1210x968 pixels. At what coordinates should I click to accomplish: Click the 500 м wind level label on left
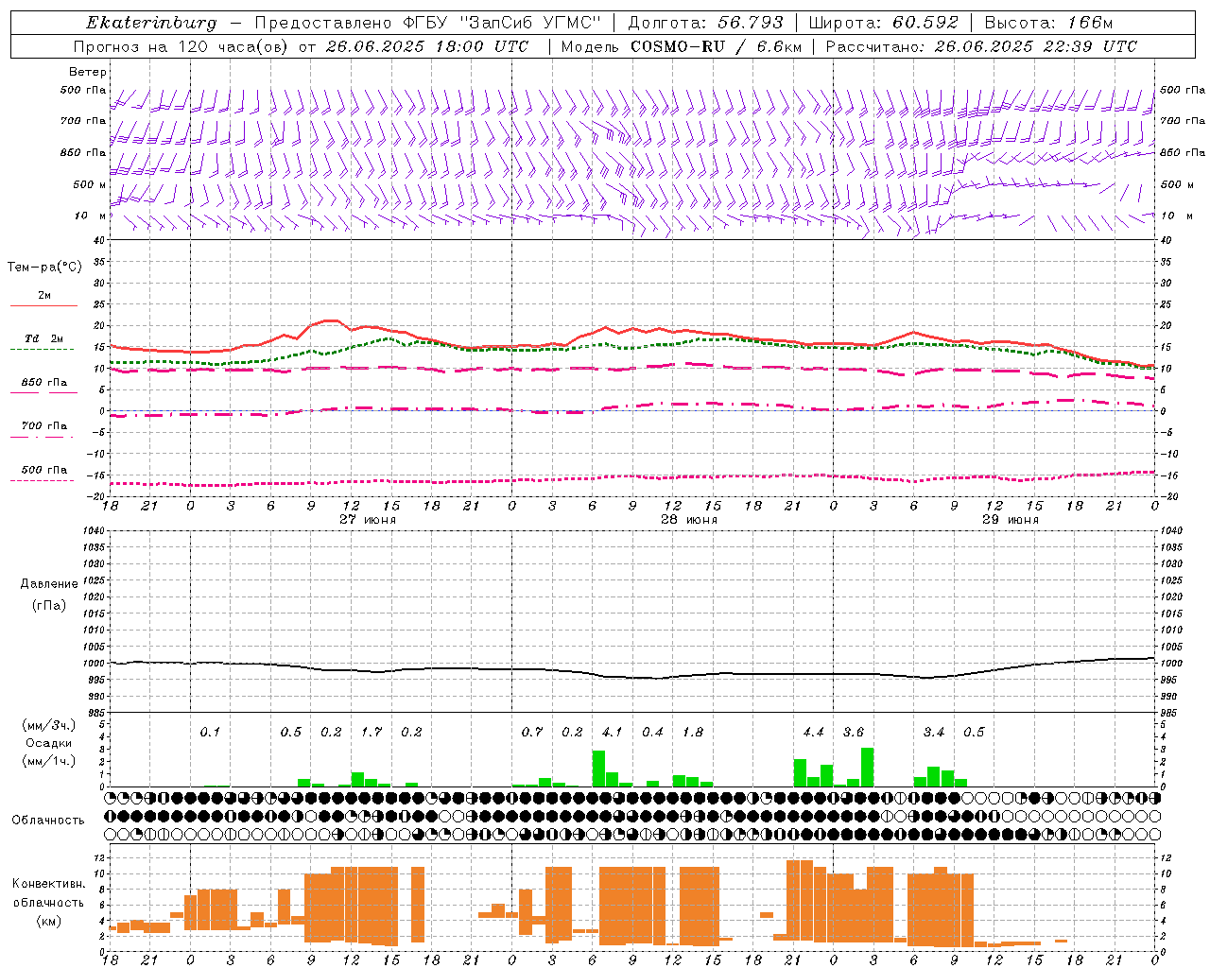[x=90, y=184]
